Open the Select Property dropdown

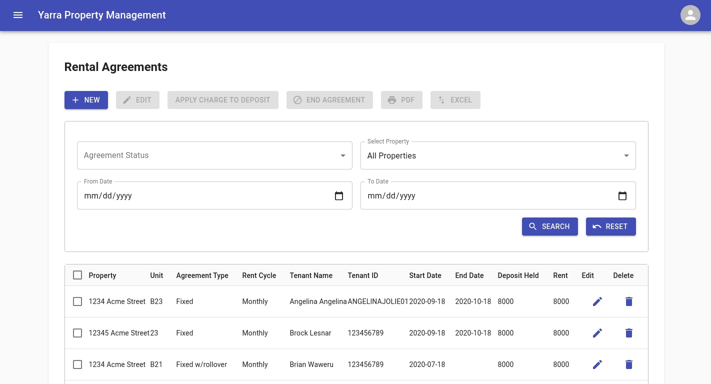[498, 155]
